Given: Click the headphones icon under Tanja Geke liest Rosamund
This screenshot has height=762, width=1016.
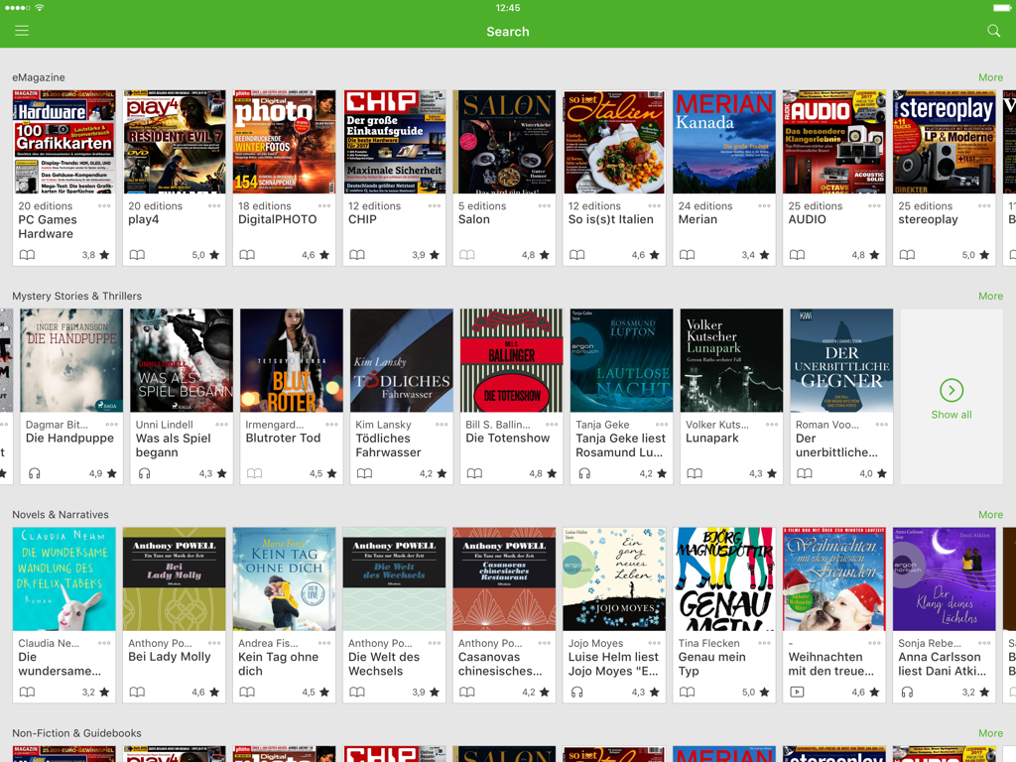Looking at the screenshot, I should point(584,473).
